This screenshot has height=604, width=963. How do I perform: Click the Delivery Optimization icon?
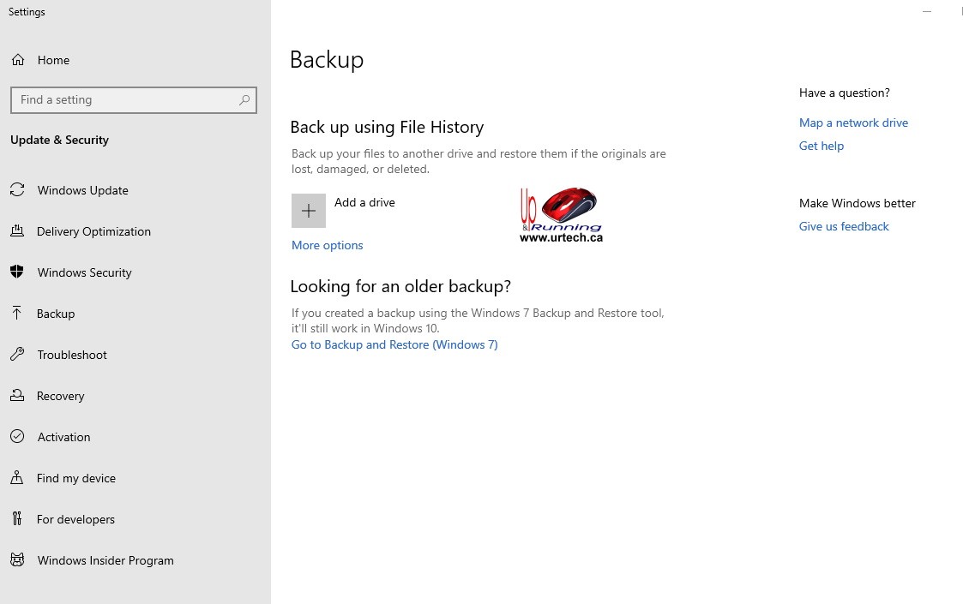click(x=17, y=231)
